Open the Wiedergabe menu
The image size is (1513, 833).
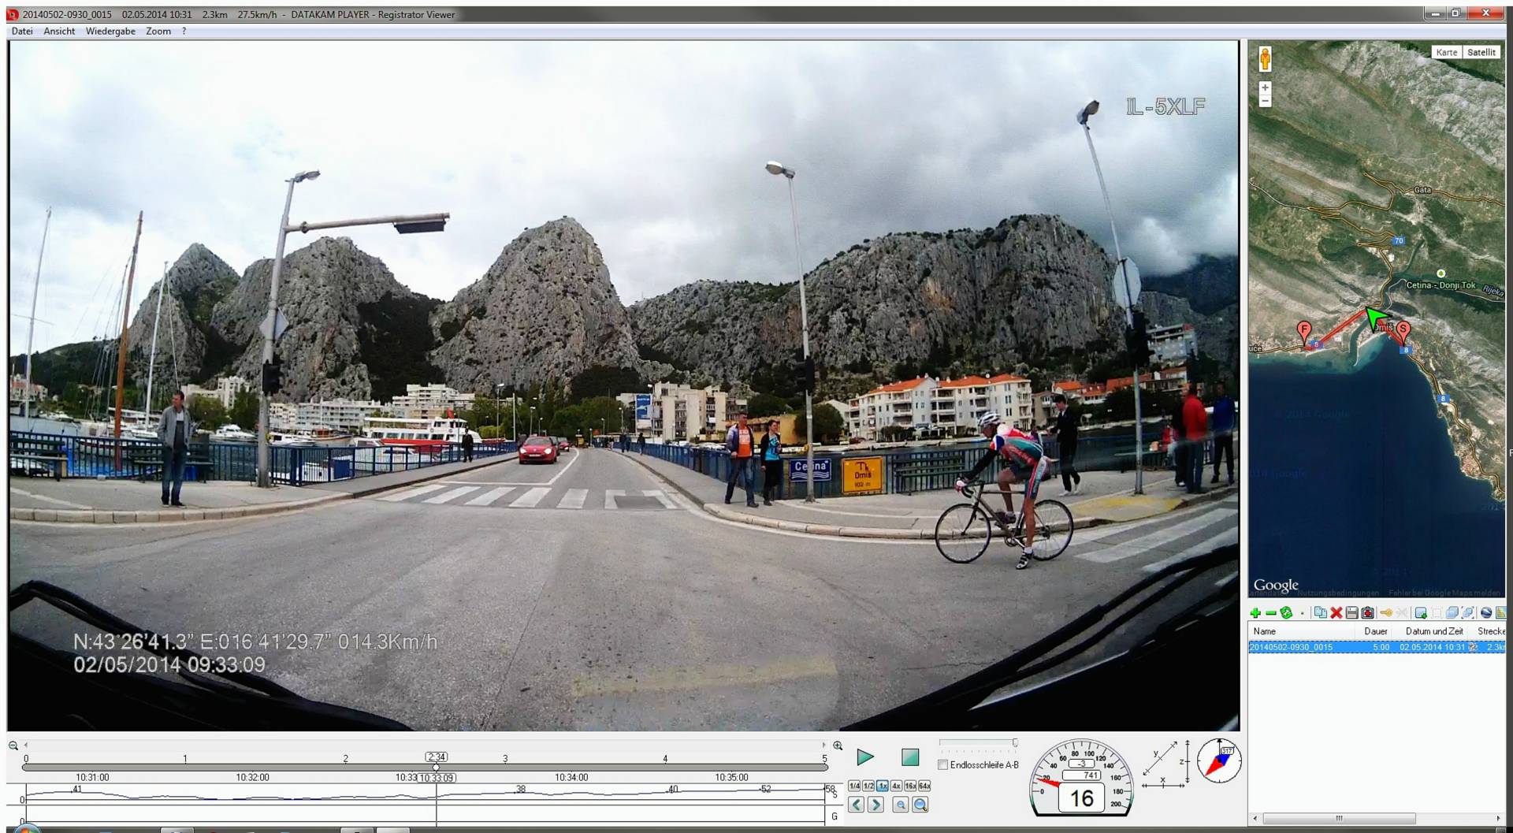tap(110, 32)
